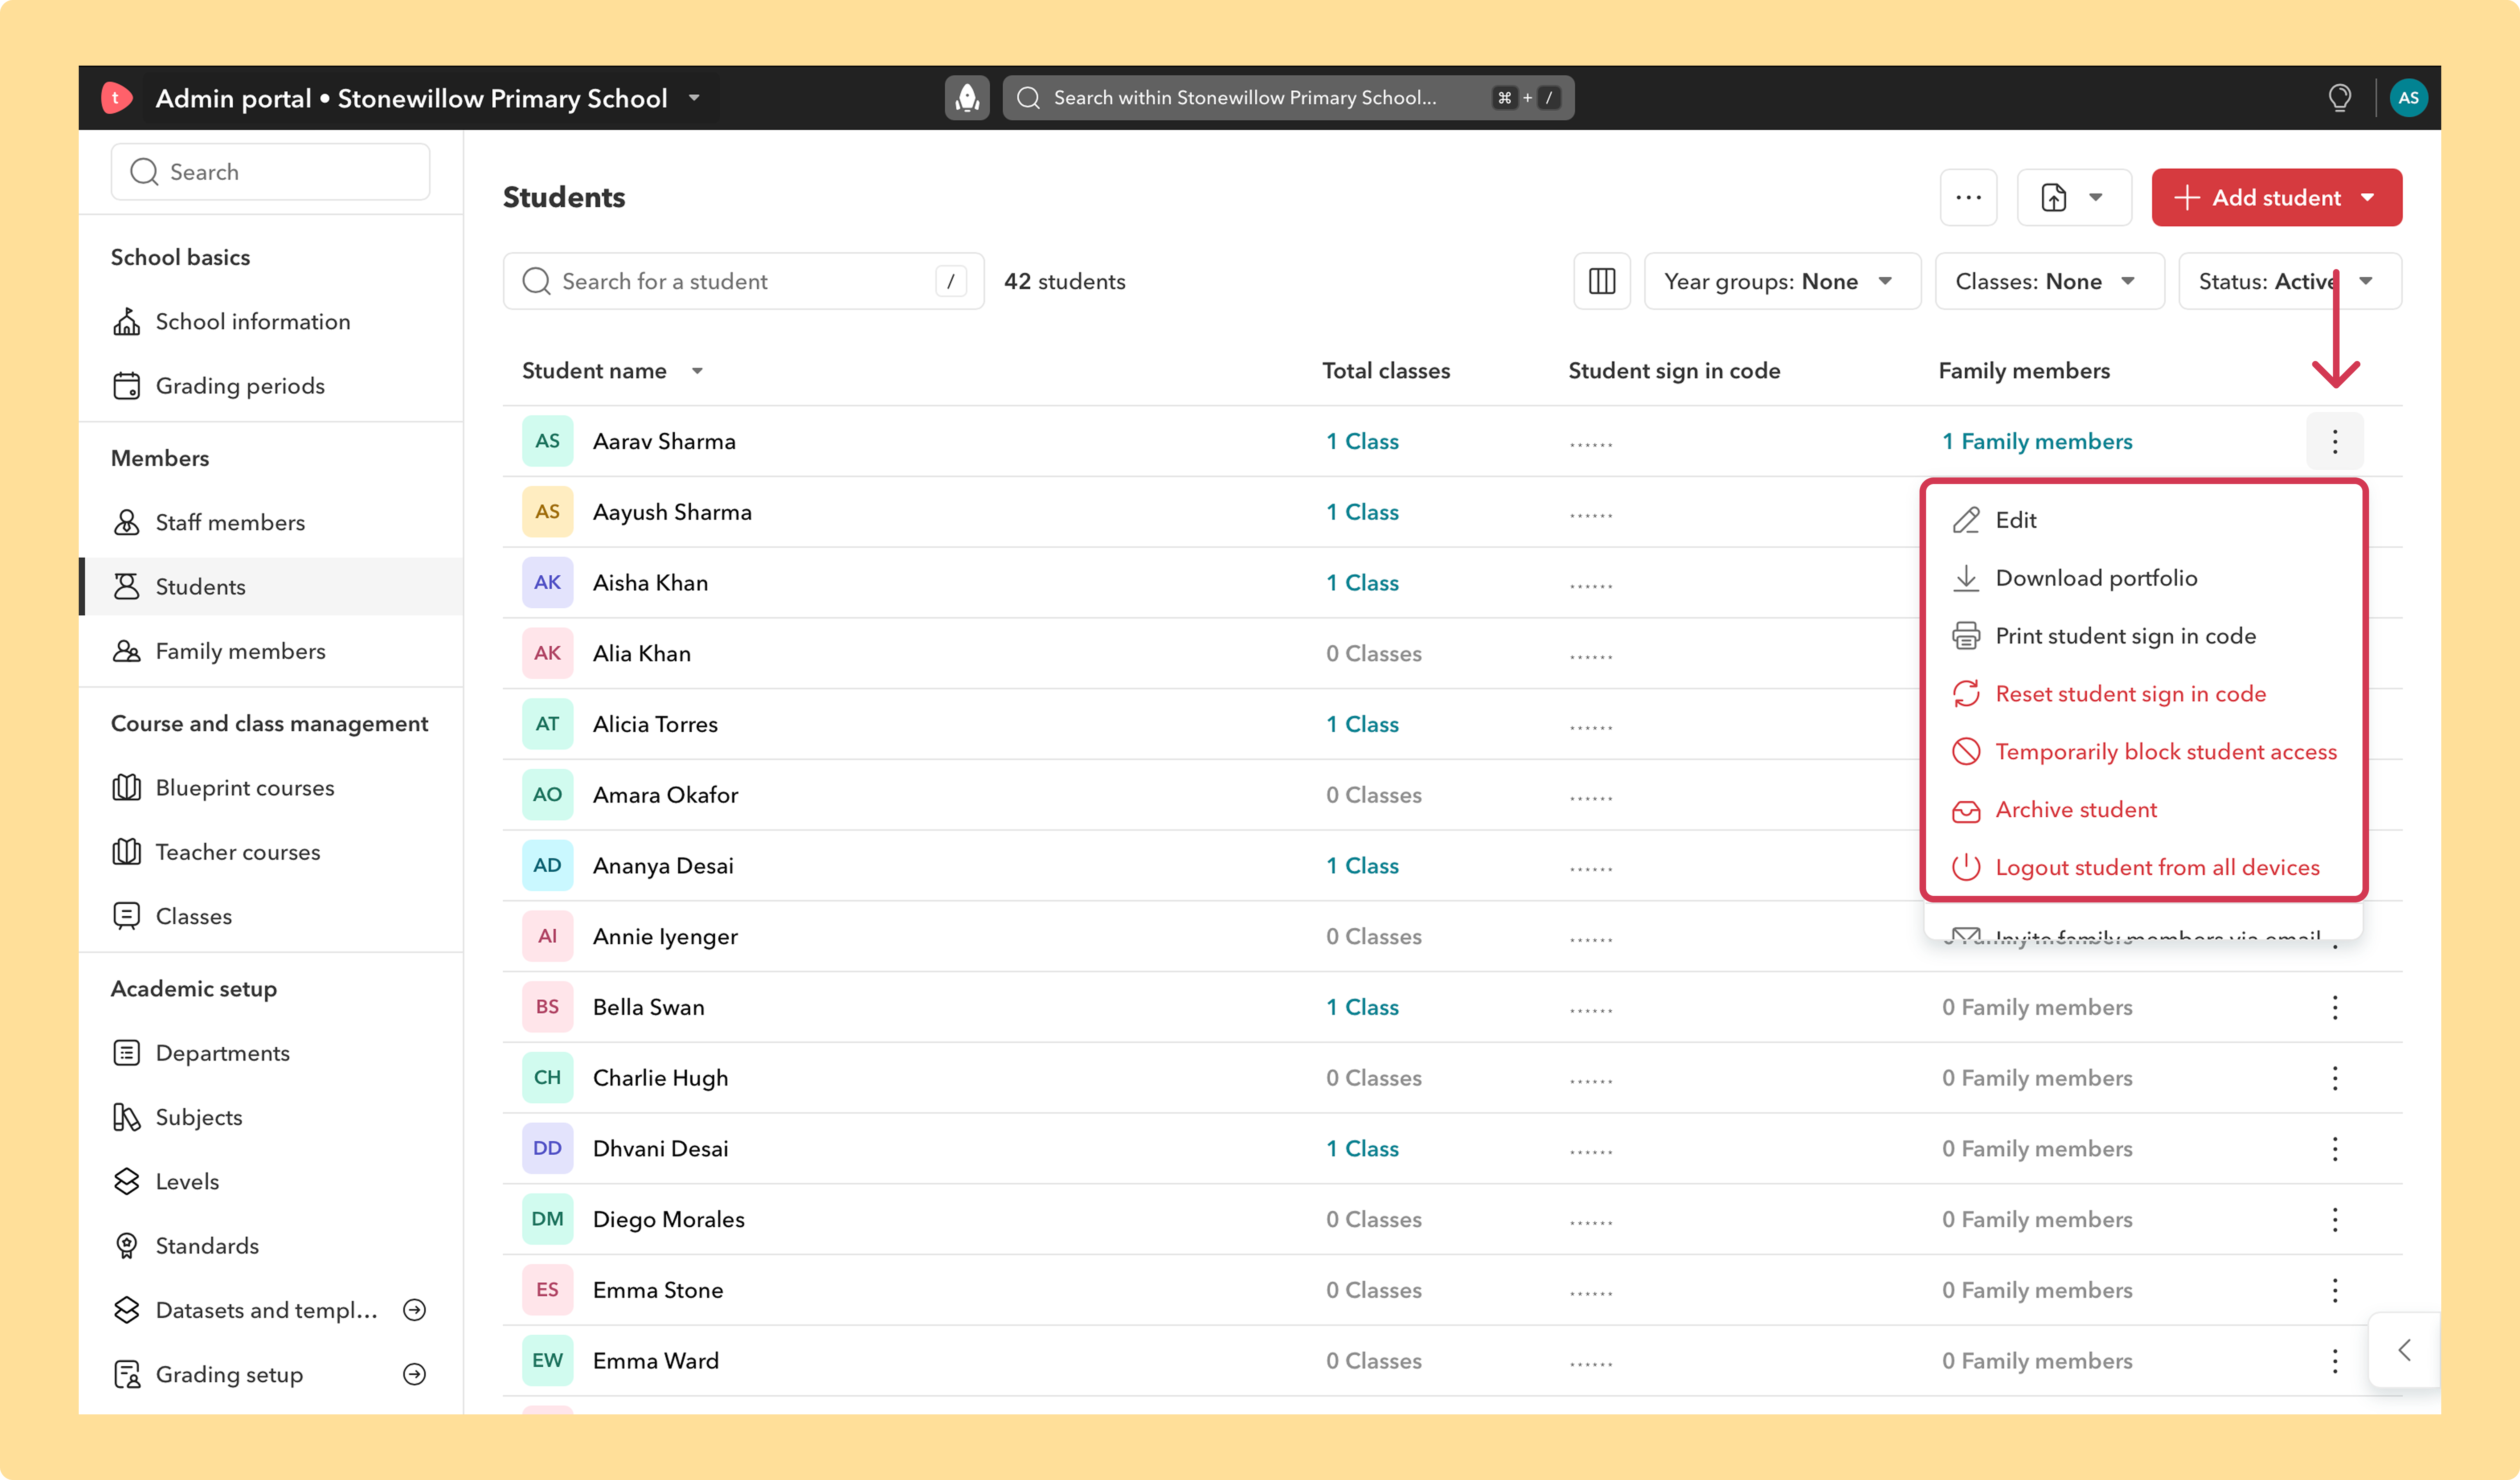Open row actions for Bella Swan
Viewport: 2520px width, 1480px height.
[x=2335, y=1007]
